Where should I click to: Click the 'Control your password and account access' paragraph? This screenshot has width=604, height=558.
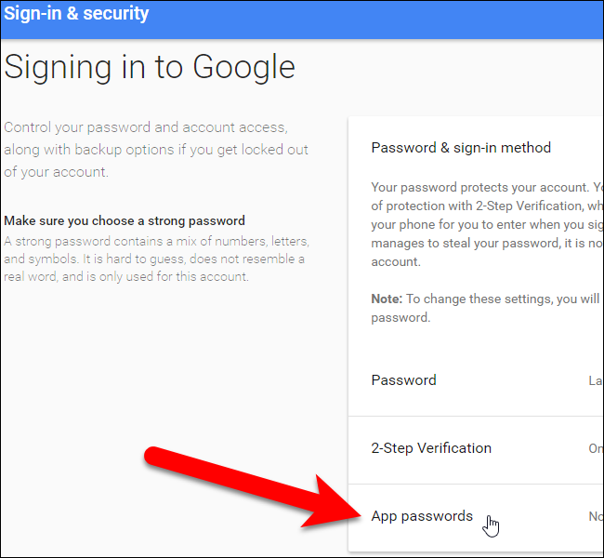(x=156, y=126)
